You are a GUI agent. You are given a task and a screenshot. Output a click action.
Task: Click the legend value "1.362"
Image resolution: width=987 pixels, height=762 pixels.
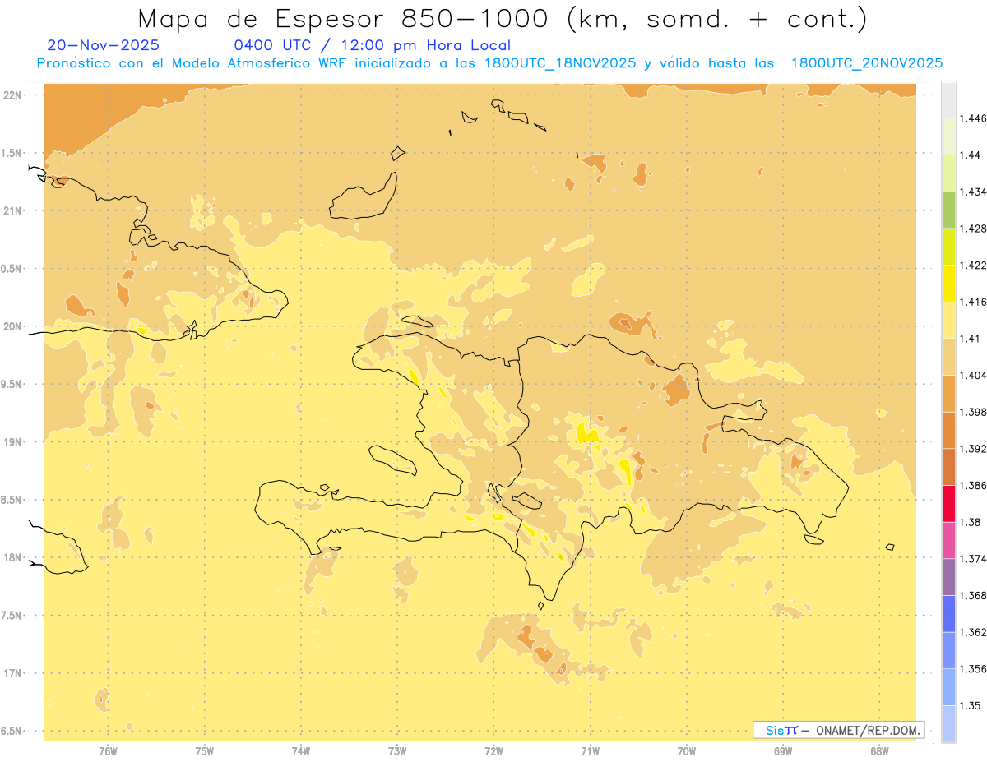[972, 632]
